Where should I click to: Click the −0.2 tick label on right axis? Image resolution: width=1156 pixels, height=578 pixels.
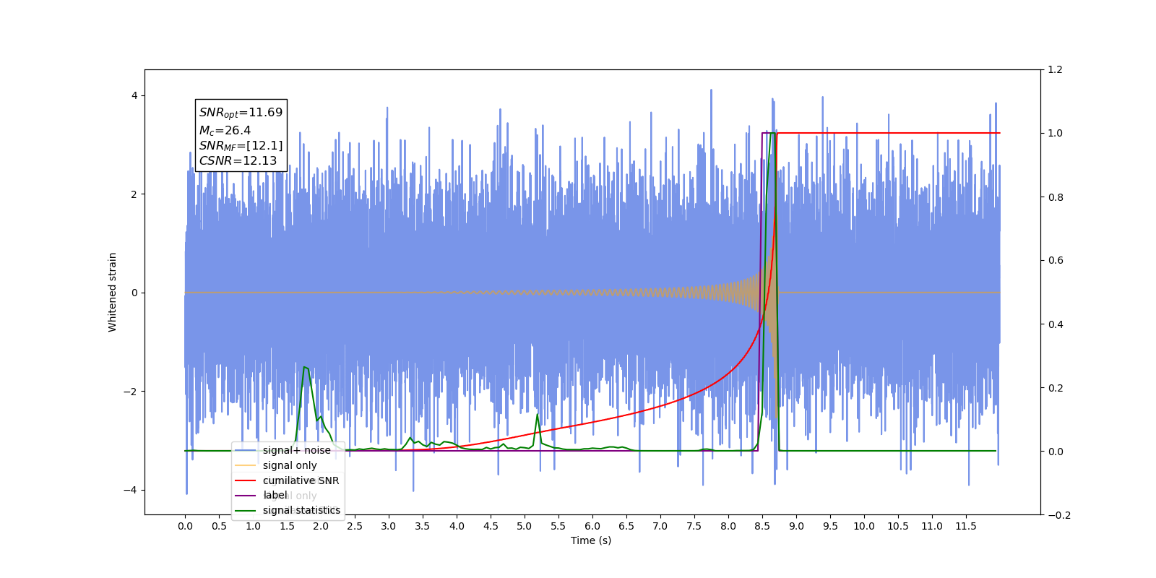pyautogui.click(x=1058, y=515)
